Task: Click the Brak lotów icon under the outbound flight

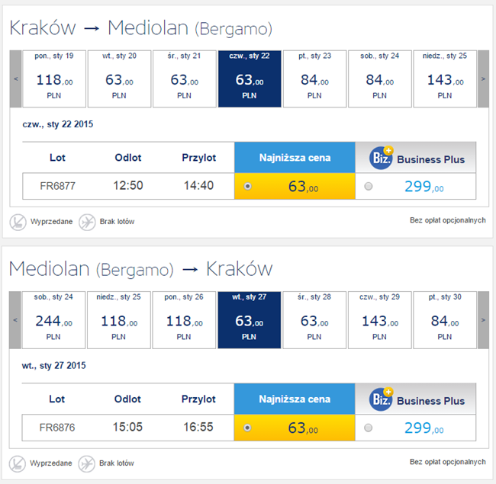Action: [x=87, y=222]
